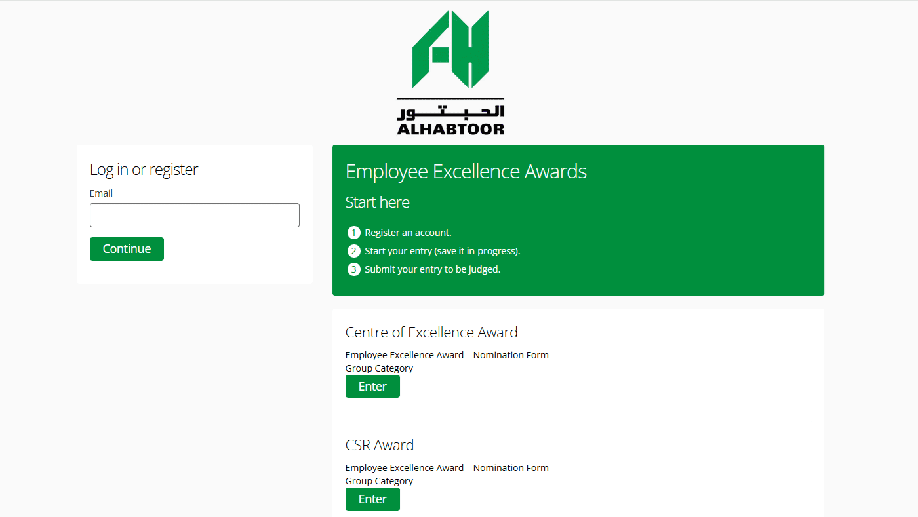Click Enter under CSR Award
The height and width of the screenshot is (517, 918).
[372, 499]
